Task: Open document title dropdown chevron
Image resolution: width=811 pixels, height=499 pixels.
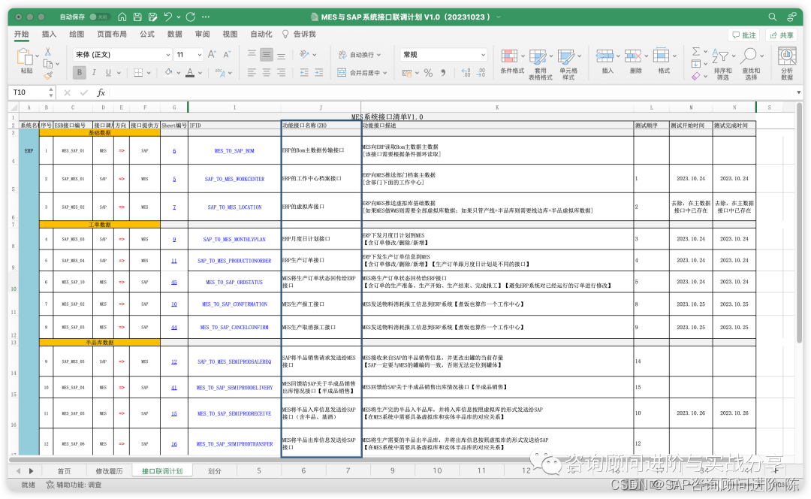Action: (x=499, y=17)
